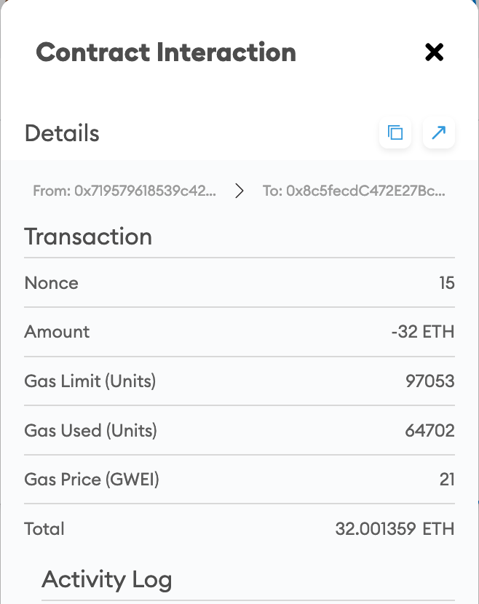Click the Details heading

(62, 133)
